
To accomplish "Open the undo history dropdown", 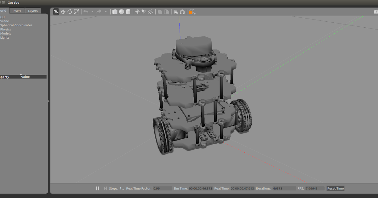I will pos(92,12).
